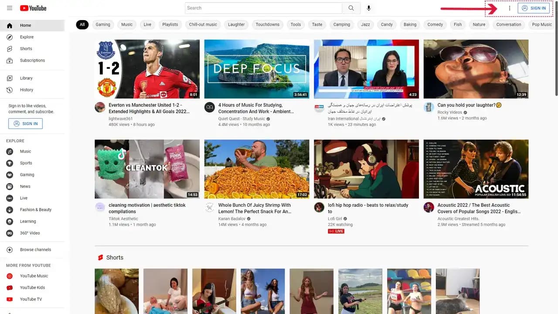
Task: Click the YouTube logo
Action: point(33,8)
